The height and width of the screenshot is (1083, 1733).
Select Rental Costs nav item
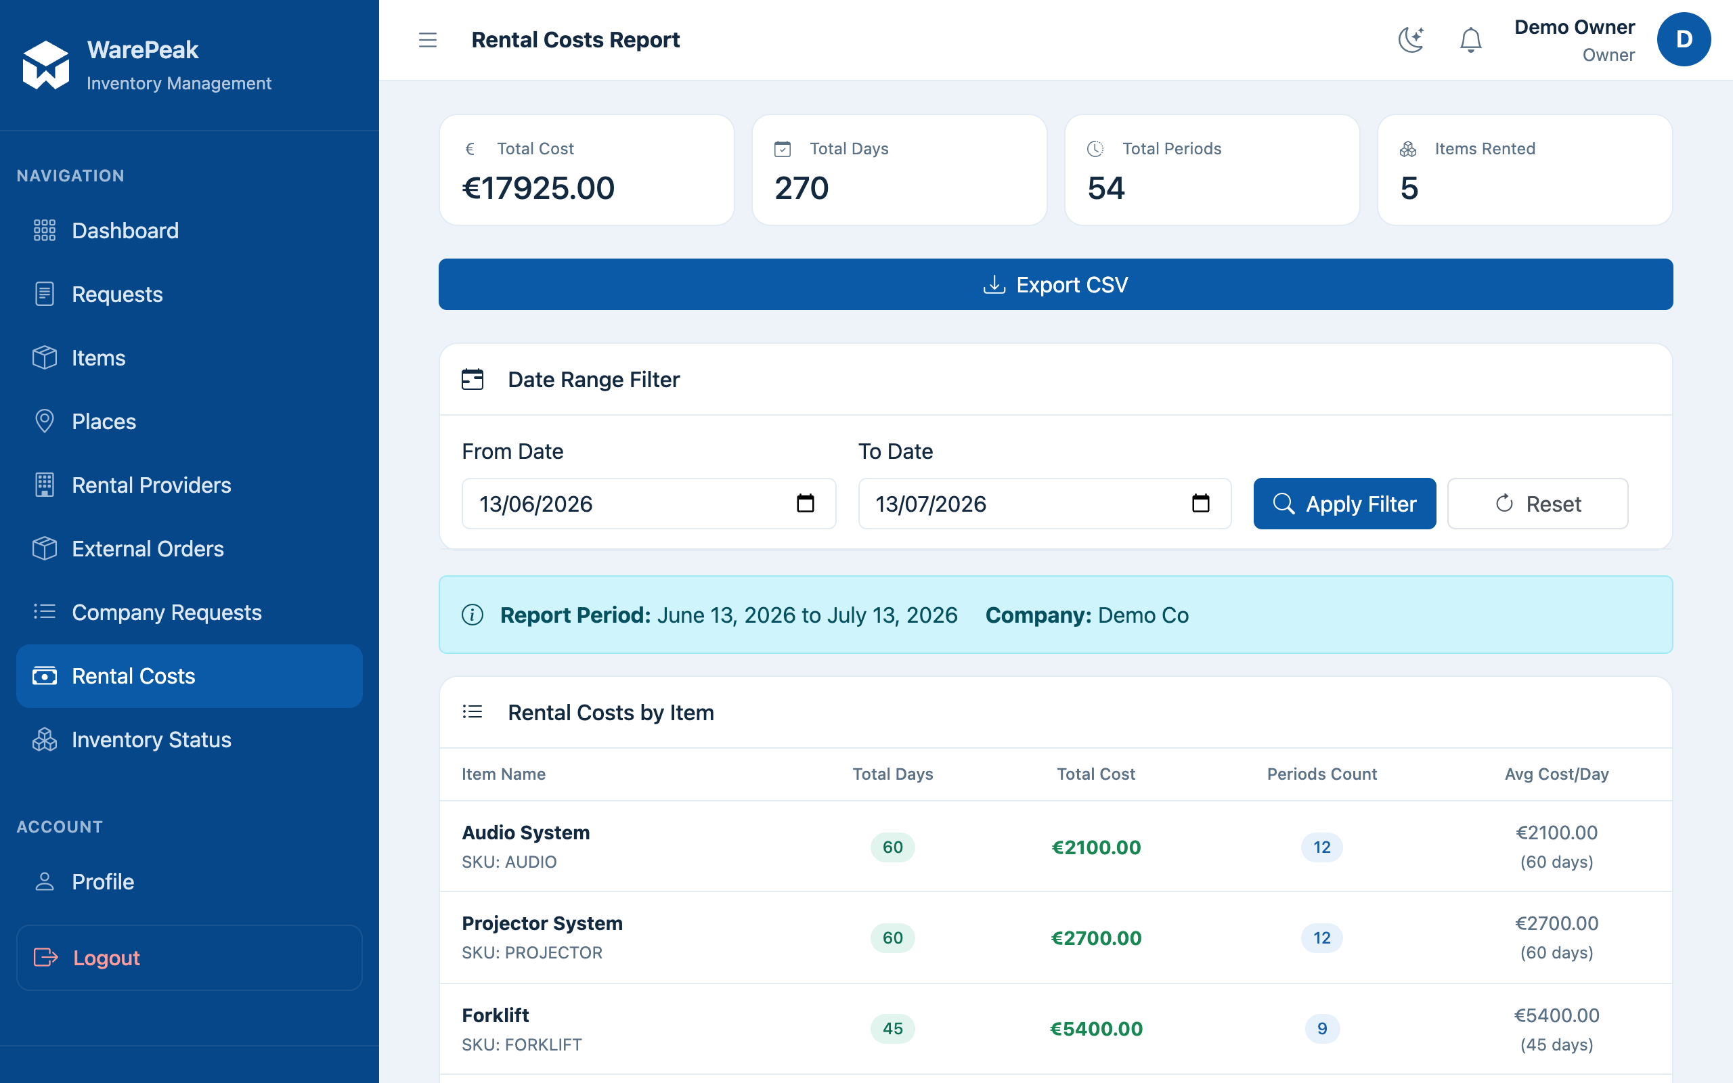pyautogui.click(x=189, y=676)
